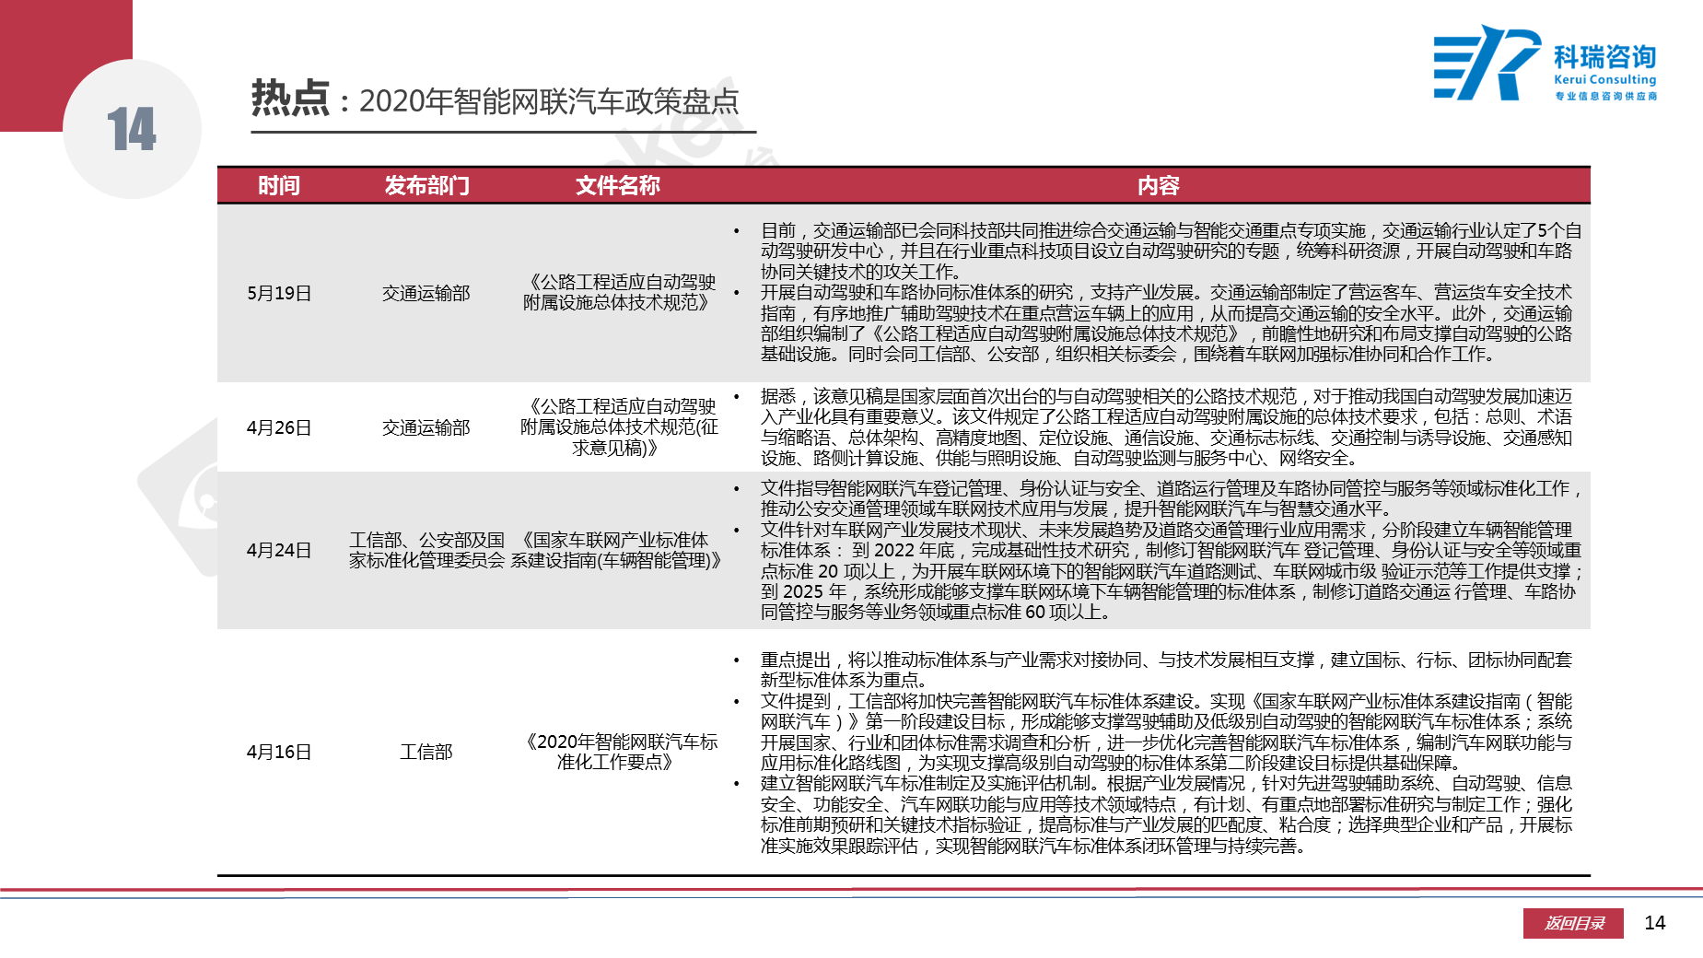
Task: Click the paragraph starting 建立智能网联汽车标准制定
Action: (x=1166, y=814)
